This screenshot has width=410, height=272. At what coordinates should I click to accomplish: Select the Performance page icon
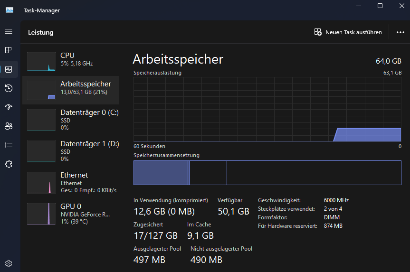click(x=9, y=69)
